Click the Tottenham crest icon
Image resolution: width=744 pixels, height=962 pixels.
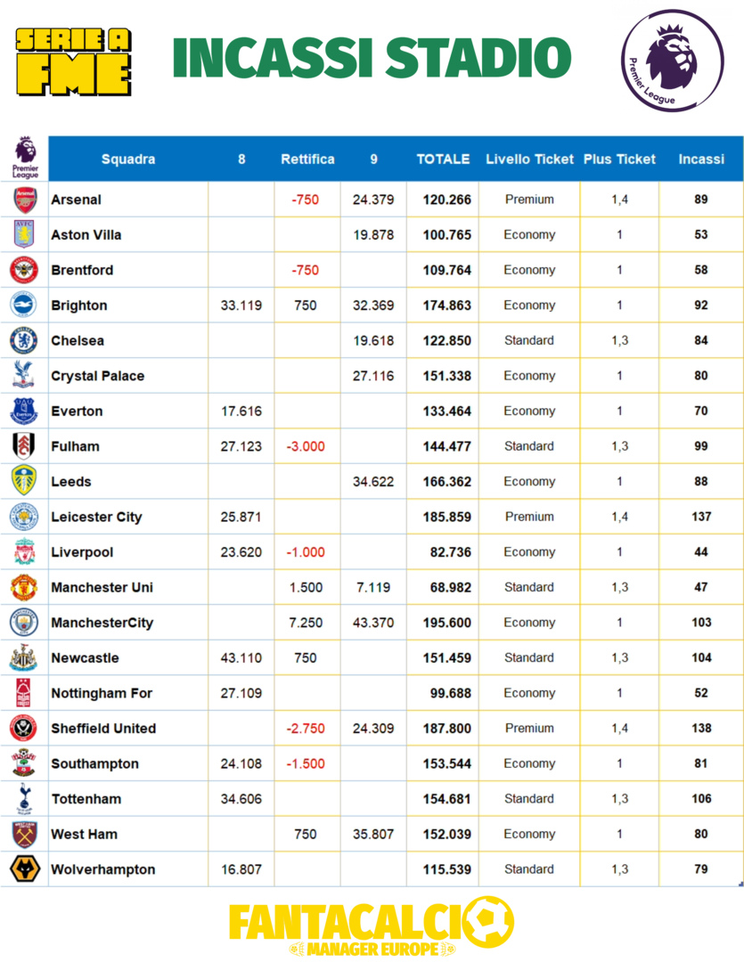[x=24, y=799]
